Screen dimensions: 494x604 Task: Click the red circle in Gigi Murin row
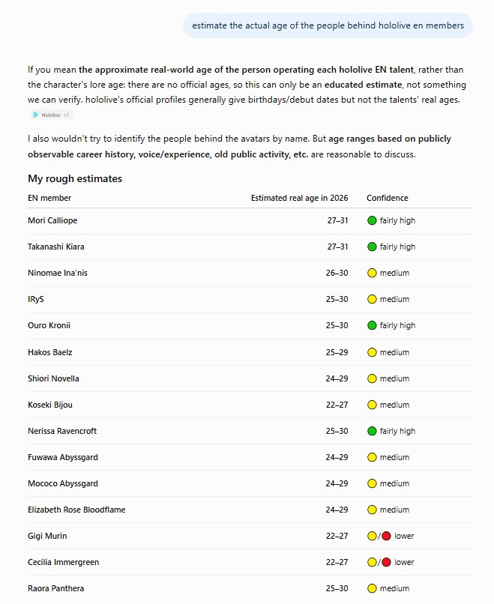[x=387, y=536]
